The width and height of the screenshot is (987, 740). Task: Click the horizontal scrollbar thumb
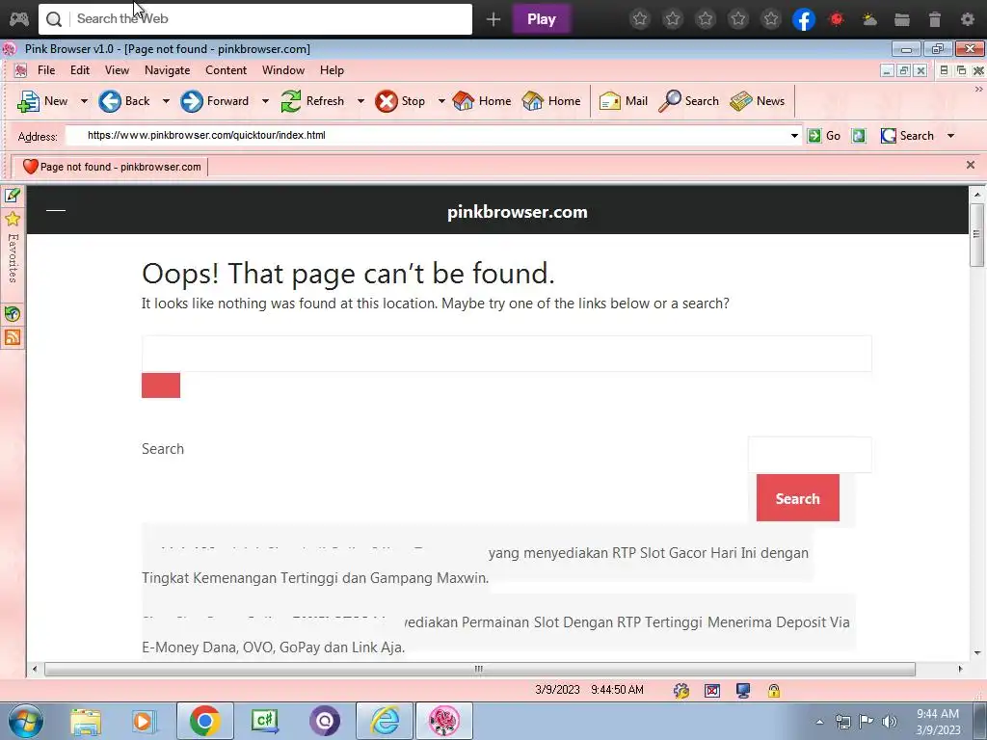tap(480, 669)
